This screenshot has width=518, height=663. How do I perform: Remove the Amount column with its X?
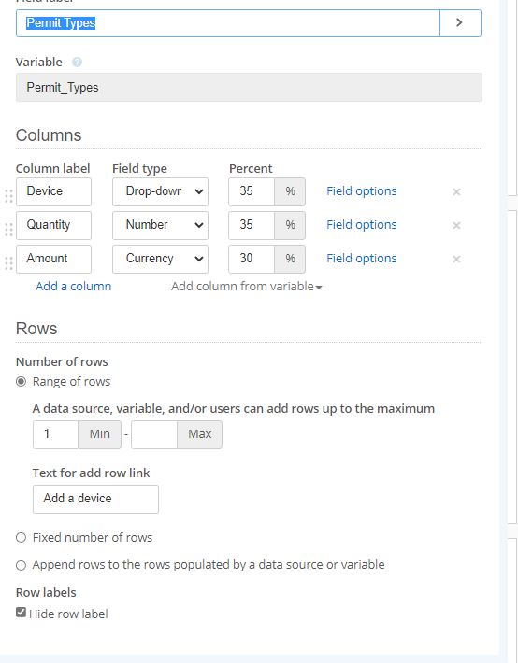point(456,259)
